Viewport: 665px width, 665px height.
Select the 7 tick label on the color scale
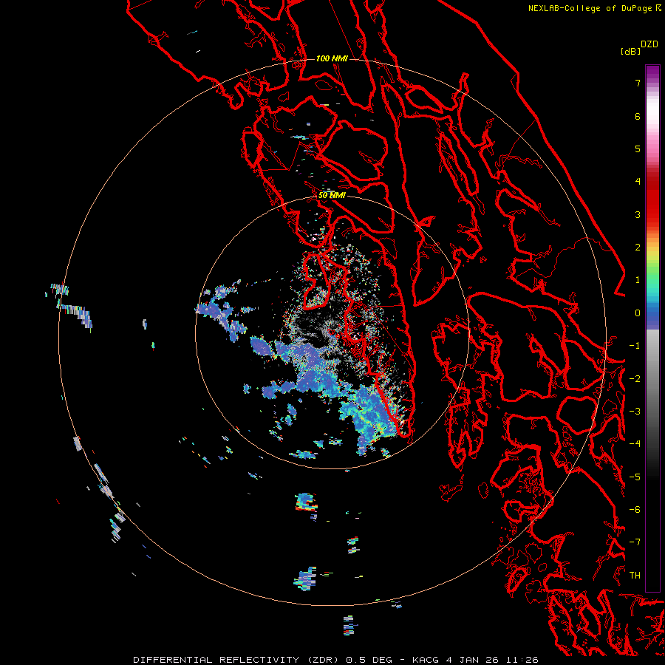click(x=638, y=83)
